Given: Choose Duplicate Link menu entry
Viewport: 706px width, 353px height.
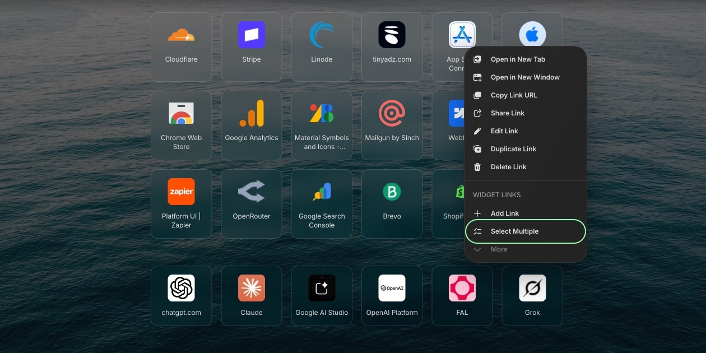Looking at the screenshot, I should pyautogui.click(x=526, y=149).
